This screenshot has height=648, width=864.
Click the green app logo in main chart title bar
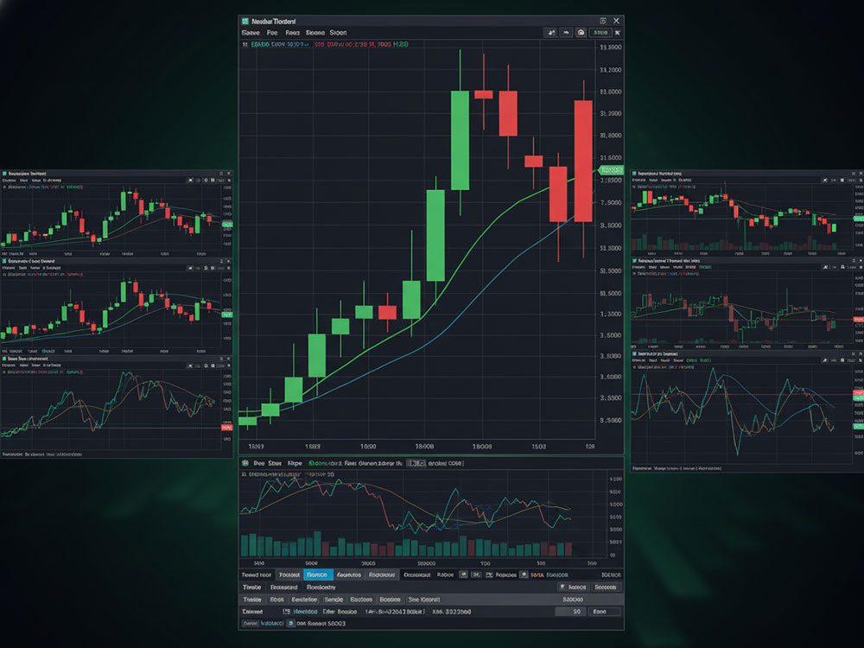[246, 20]
